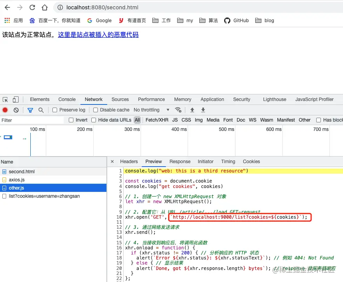The height and width of the screenshot is (282, 343).
Task: Open the network search magnifier
Action: click(x=41, y=110)
